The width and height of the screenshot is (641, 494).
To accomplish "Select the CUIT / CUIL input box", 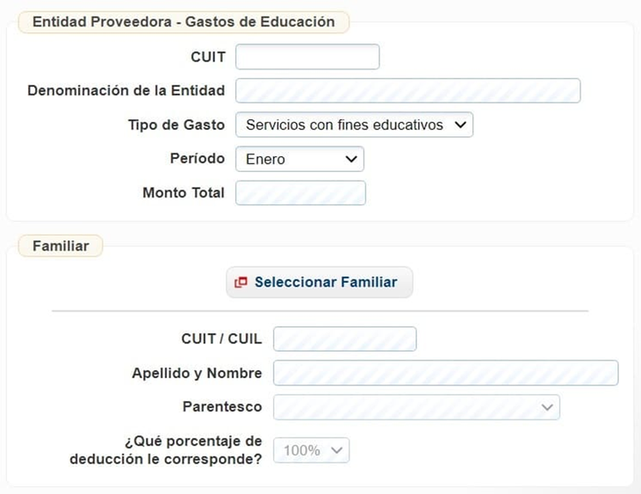I will 344,339.
